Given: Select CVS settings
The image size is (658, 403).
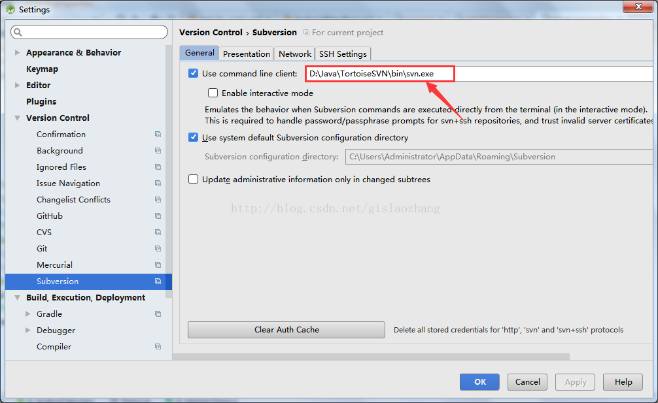Looking at the screenshot, I should click(x=44, y=232).
